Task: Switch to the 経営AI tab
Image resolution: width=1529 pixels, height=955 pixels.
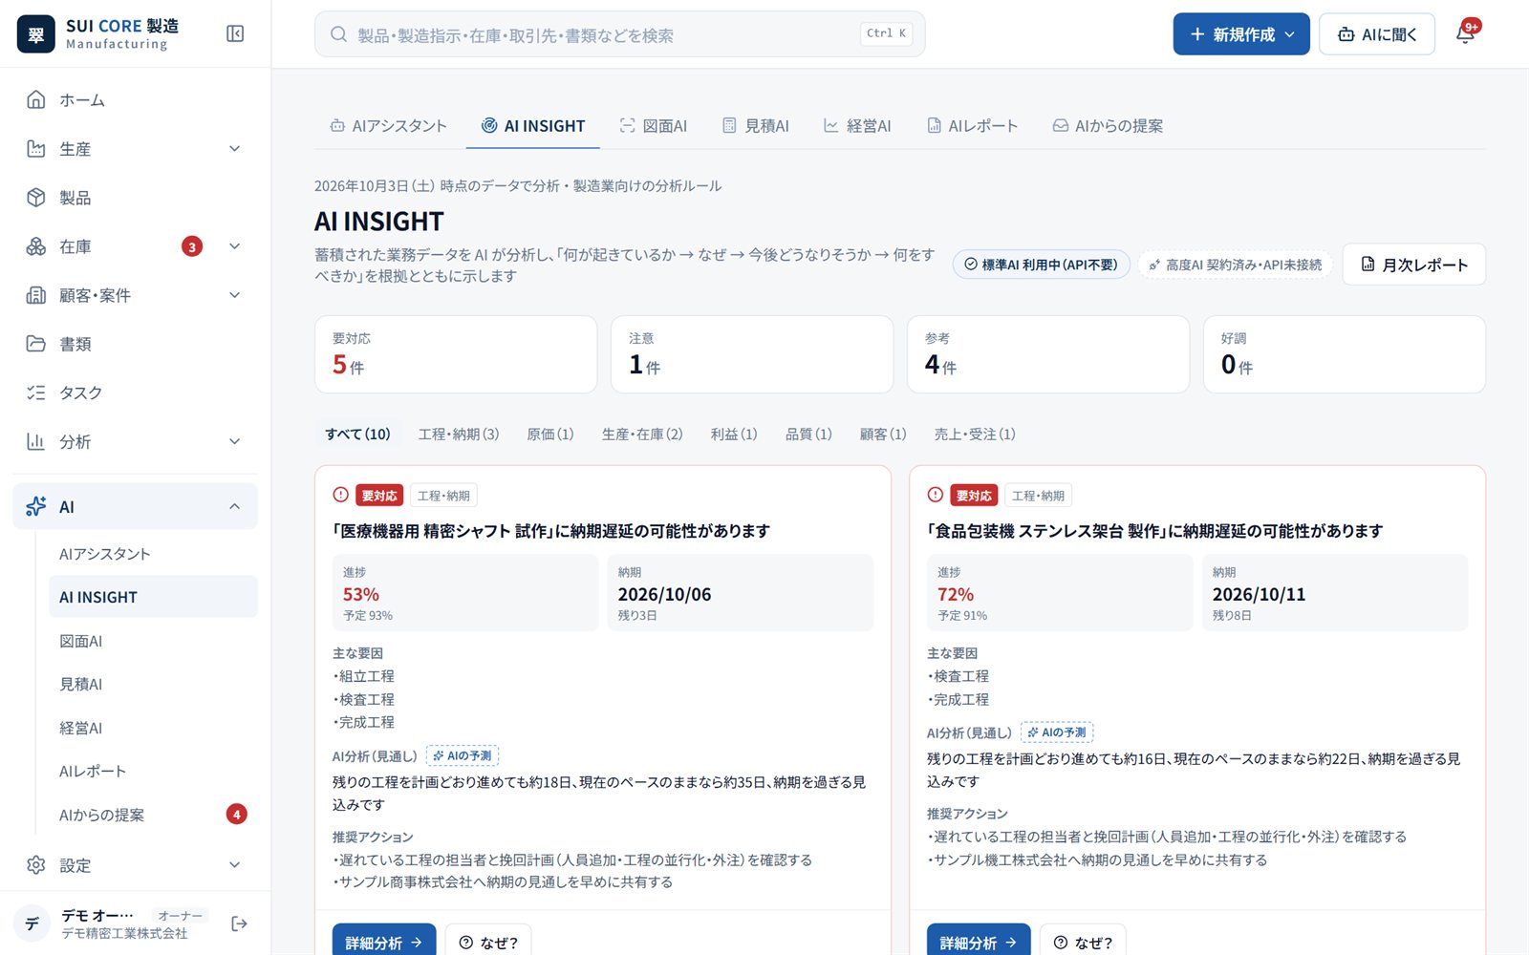Action: pyautogui.click(x=857, y=126)
